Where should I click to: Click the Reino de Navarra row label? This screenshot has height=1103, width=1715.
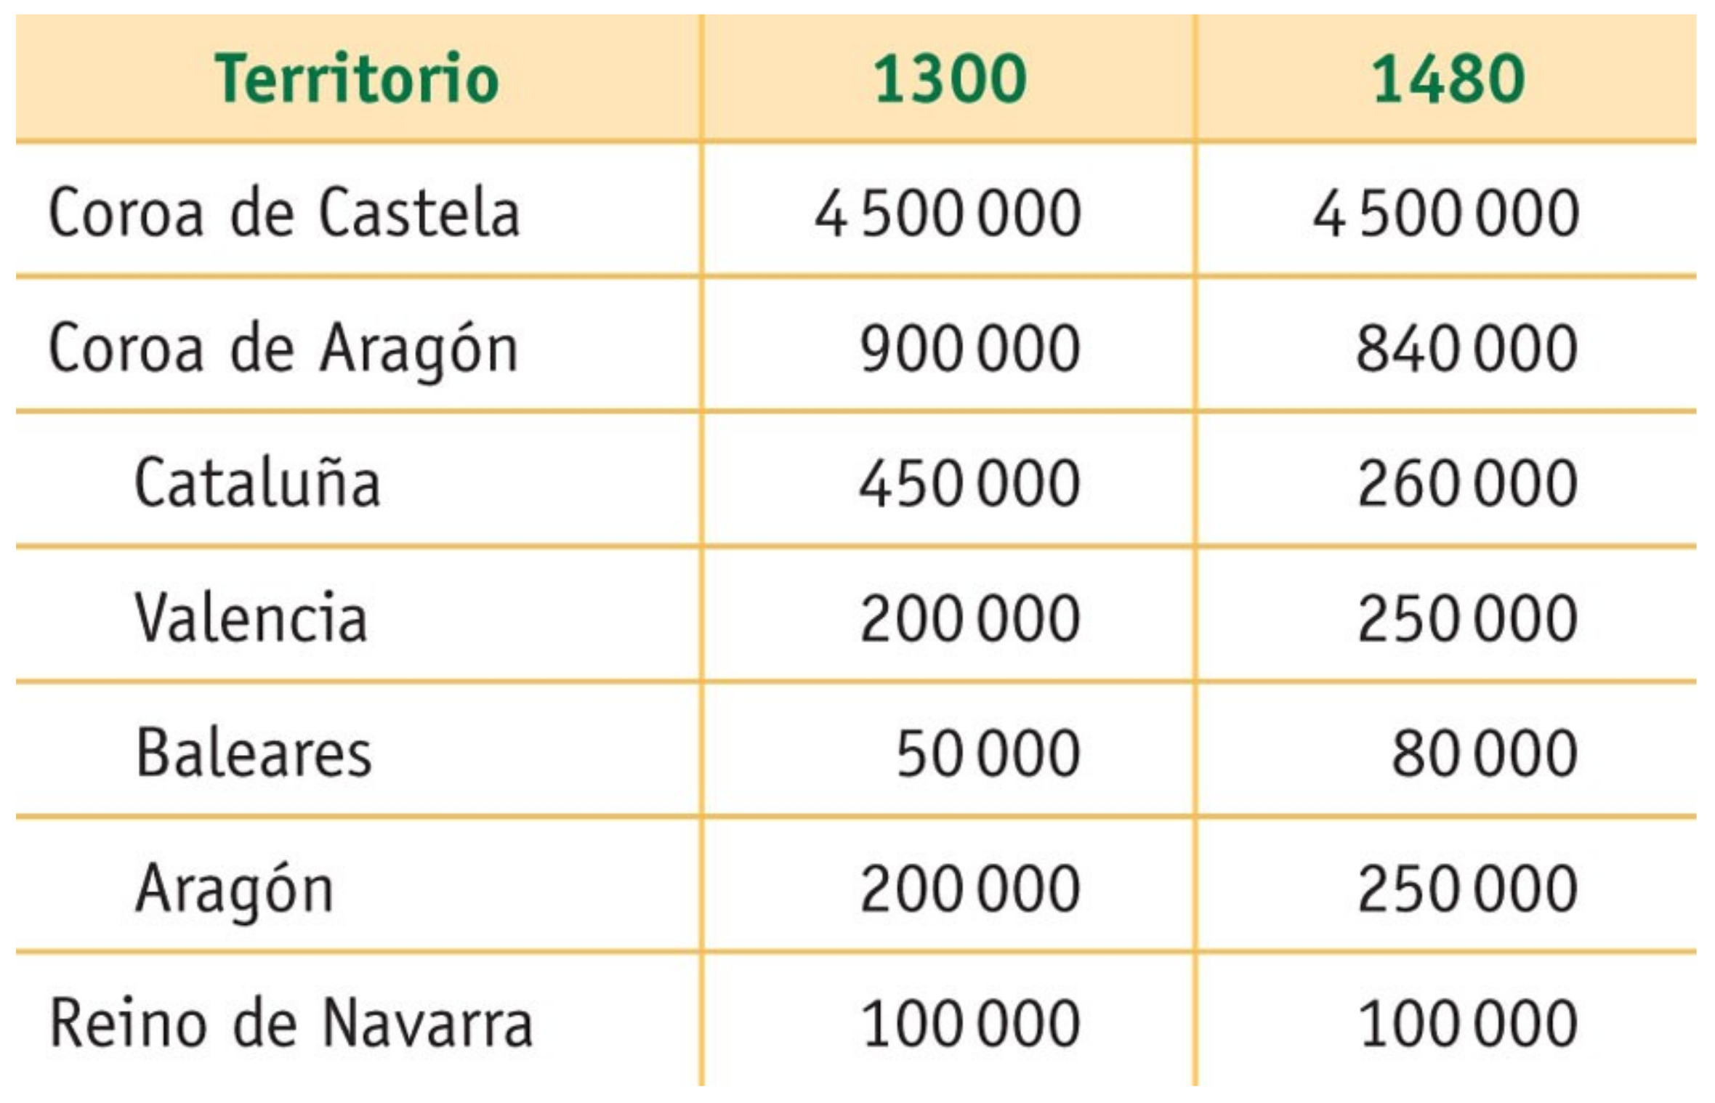[x=291, y=1023]
